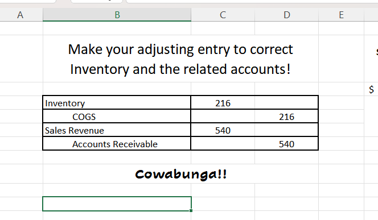Click the COGS credit 216 cell
Screen dimensions: 378x220
pos(287,117)
